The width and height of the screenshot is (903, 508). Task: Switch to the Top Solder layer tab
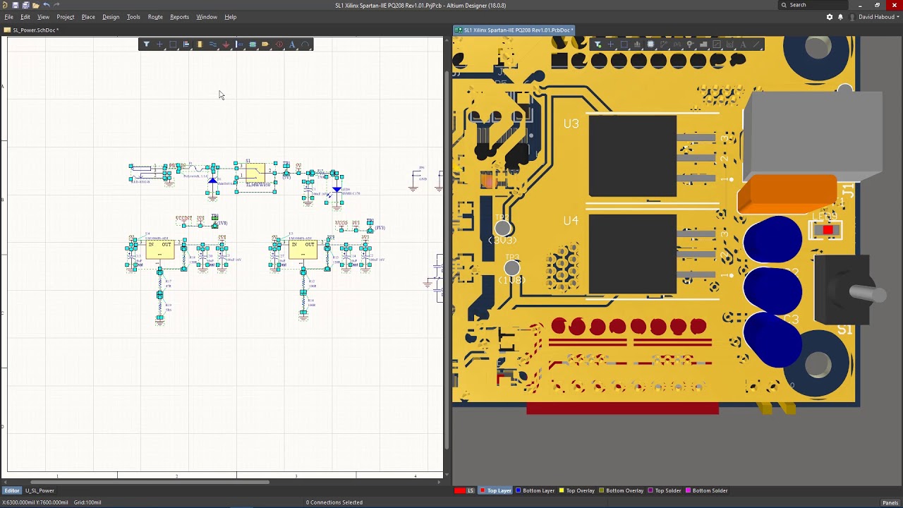[x=665, y=490]
